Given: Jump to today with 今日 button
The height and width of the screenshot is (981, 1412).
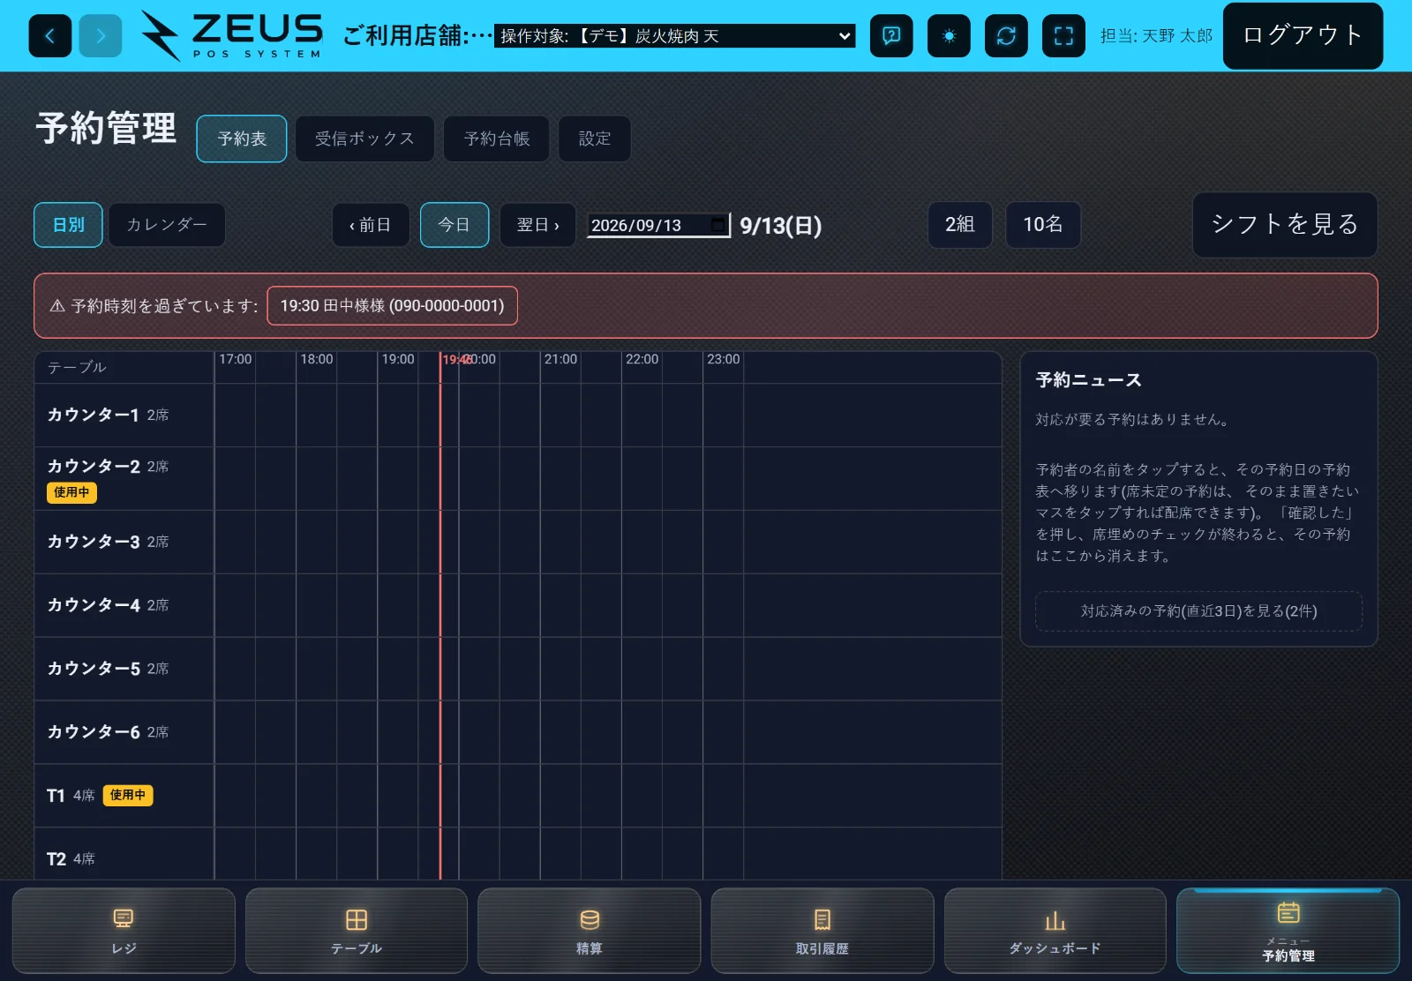Looking at the screenshot, I should click(x=454, y=225).
